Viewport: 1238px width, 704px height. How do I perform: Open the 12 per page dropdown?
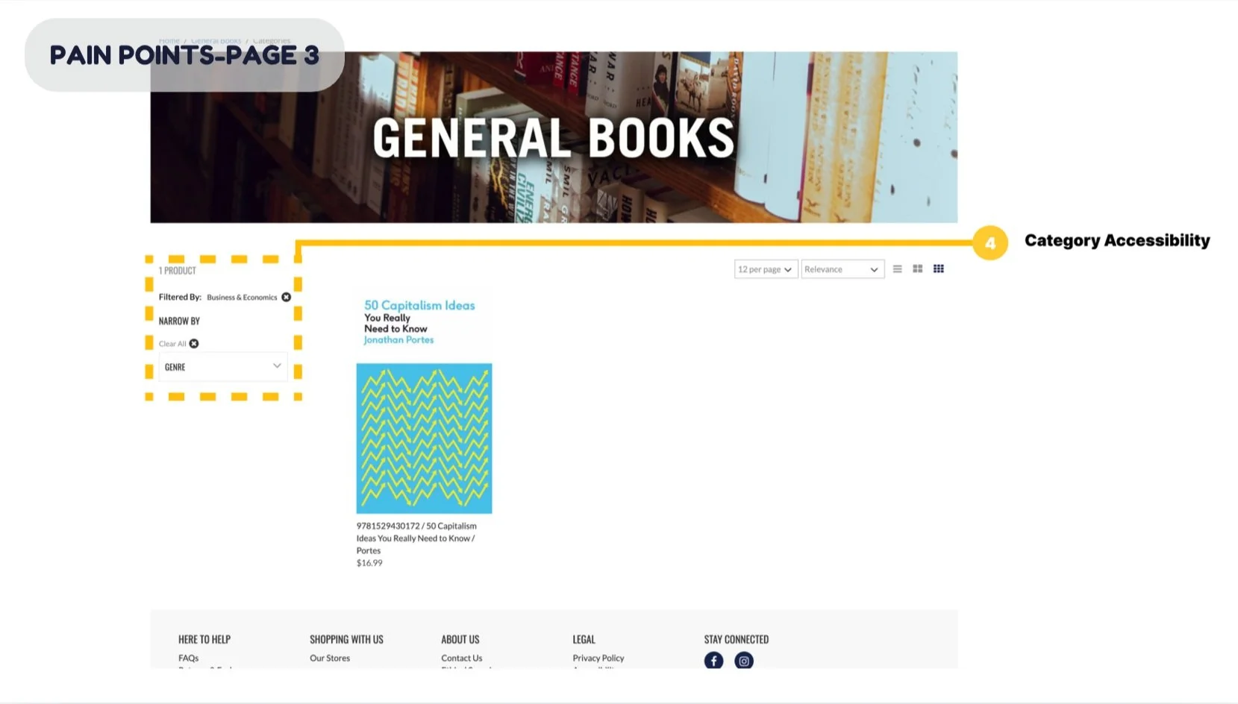click(766, 269)
